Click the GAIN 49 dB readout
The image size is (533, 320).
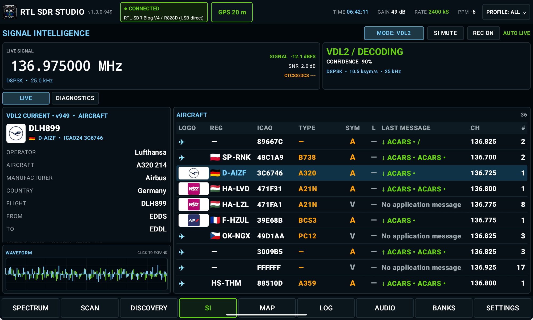pyautogui.click(x=391, y=12)
